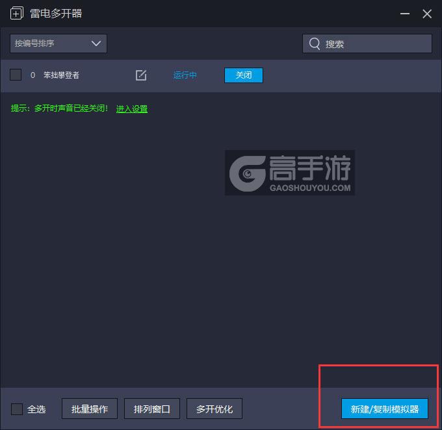Viewport: 442px width, 430px height.
Task: Minimize the 雷电多开器 window
Action: click(x=405, y=14)
